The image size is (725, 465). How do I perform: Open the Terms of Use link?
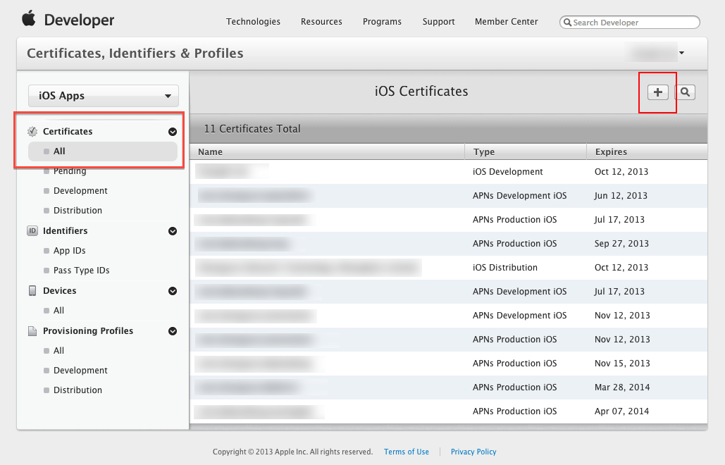coord(407,452)
